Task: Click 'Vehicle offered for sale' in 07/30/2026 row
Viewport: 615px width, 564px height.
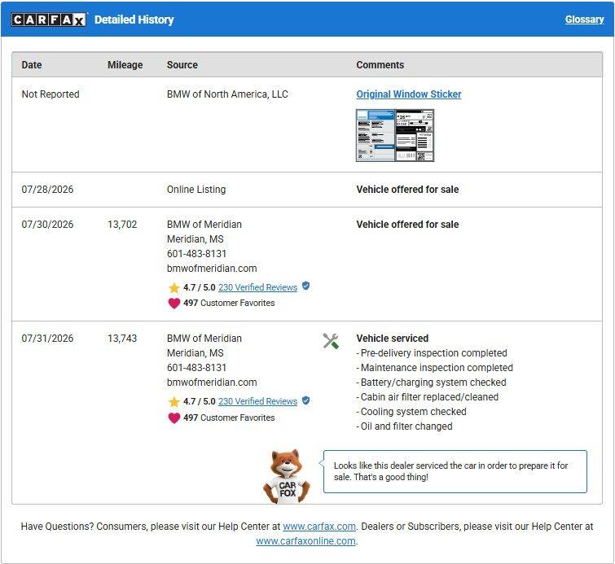Action: click(407, 224)
